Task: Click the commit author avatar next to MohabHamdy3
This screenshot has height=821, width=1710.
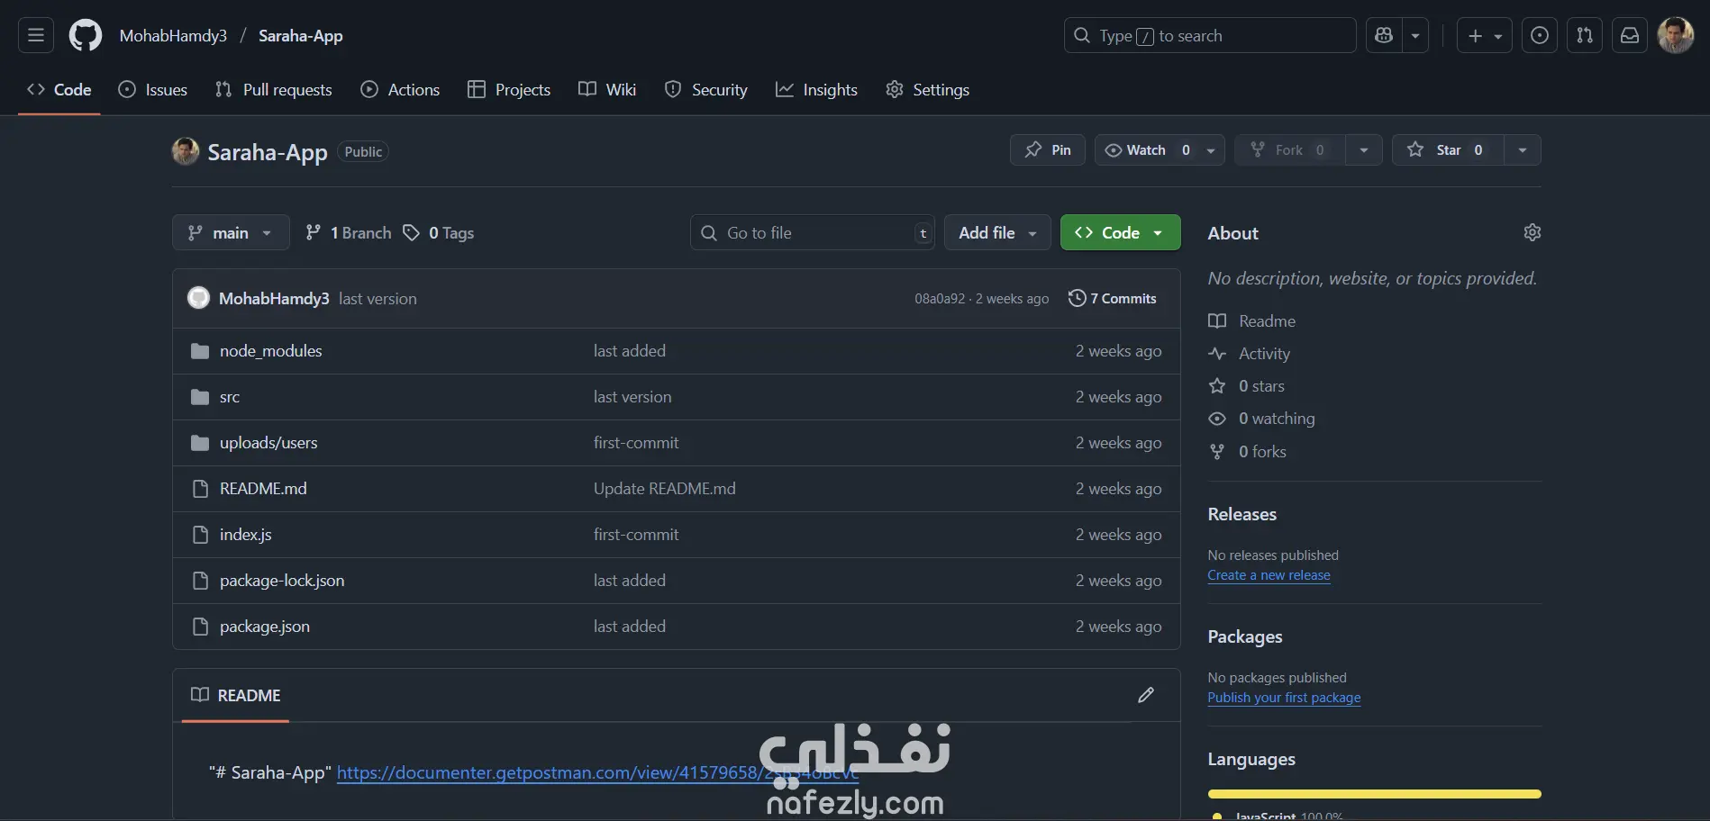Action: click(198, 298)
